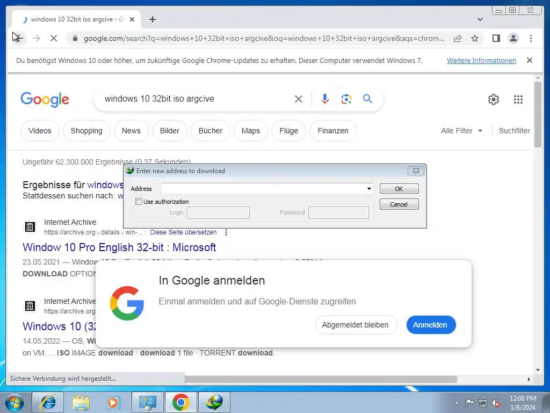Click the Chrome forward arrow button

(x=37, y=38)
